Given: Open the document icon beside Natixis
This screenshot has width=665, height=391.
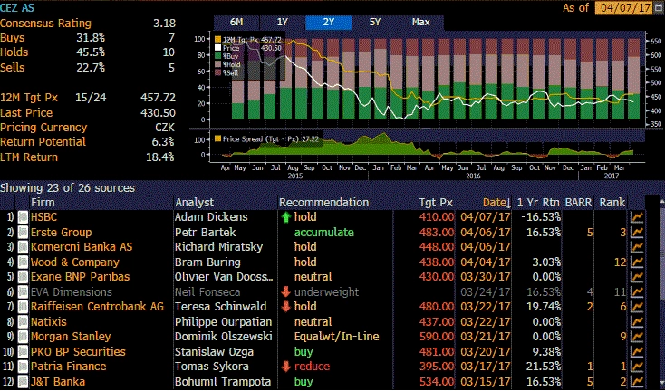Looking at the screenshot, I should [23, 322].
